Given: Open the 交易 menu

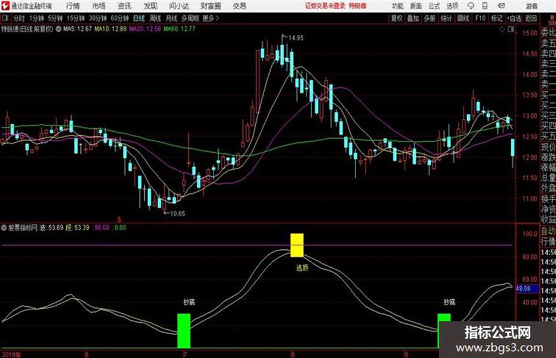Looking at the screenshot, I should point(239,6).
